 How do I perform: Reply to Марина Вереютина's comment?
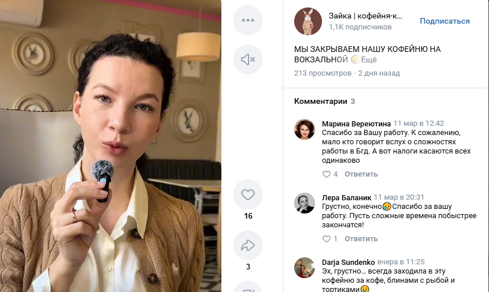pos(361,174)
